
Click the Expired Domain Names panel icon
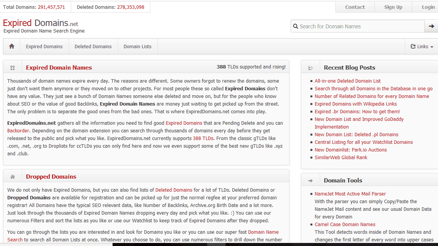pyautogui.click(x=13, y=68)
